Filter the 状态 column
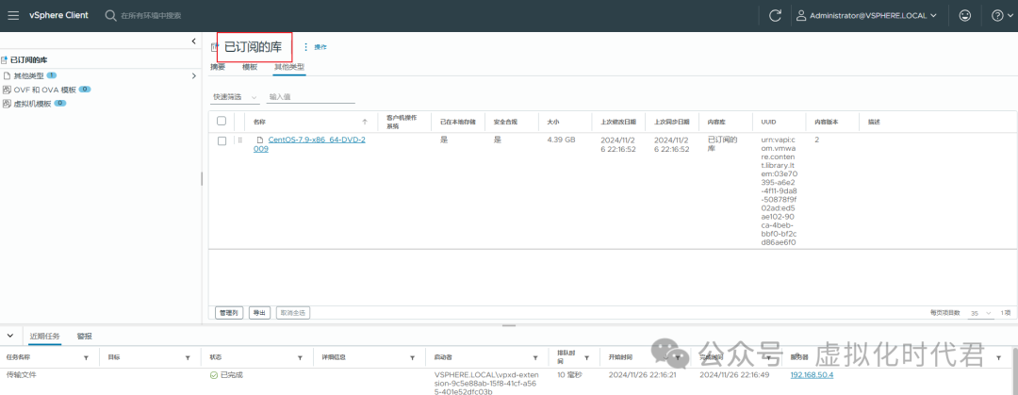The image size is (1018, 395). click(300, 358)
